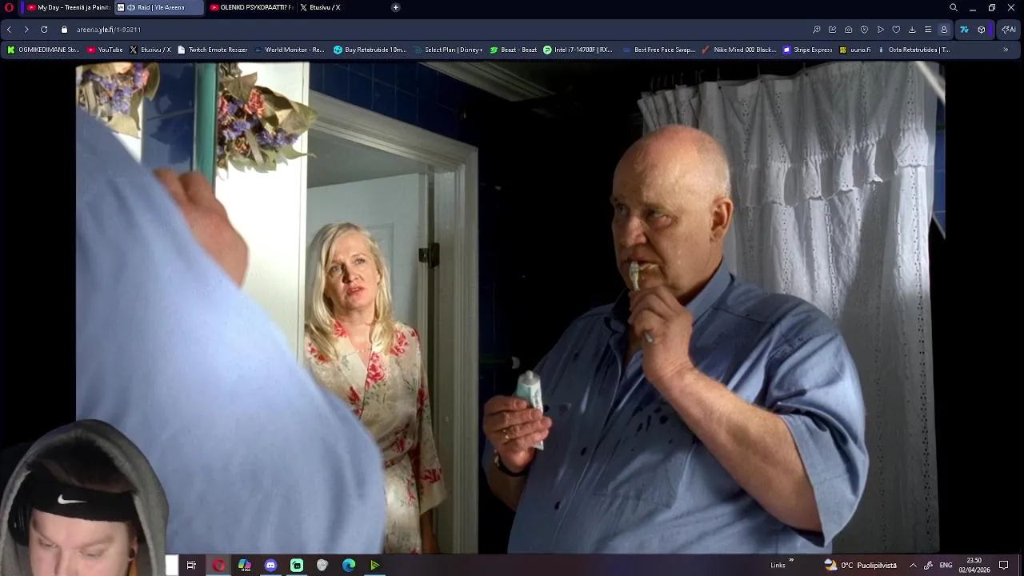Bookmark page with heart icon
The height and width of the screenshot is (576, 1024).
point(896,30)
